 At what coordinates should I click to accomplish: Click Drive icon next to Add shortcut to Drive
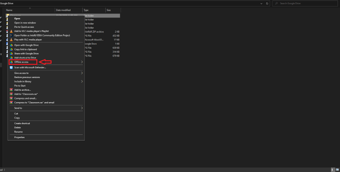(x=11, y=58)
